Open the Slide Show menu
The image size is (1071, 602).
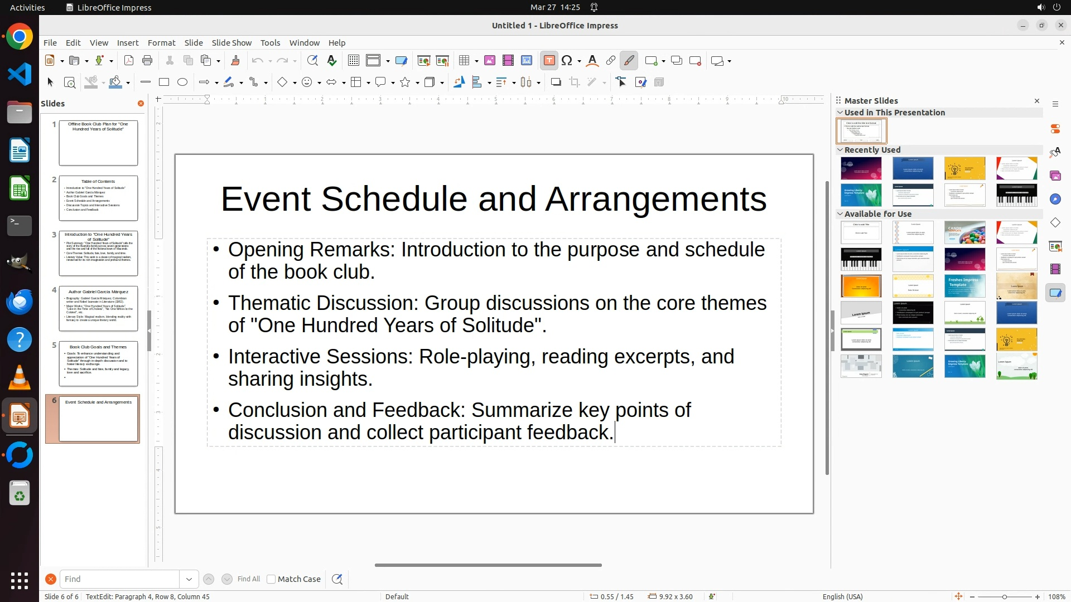(231, 43)
